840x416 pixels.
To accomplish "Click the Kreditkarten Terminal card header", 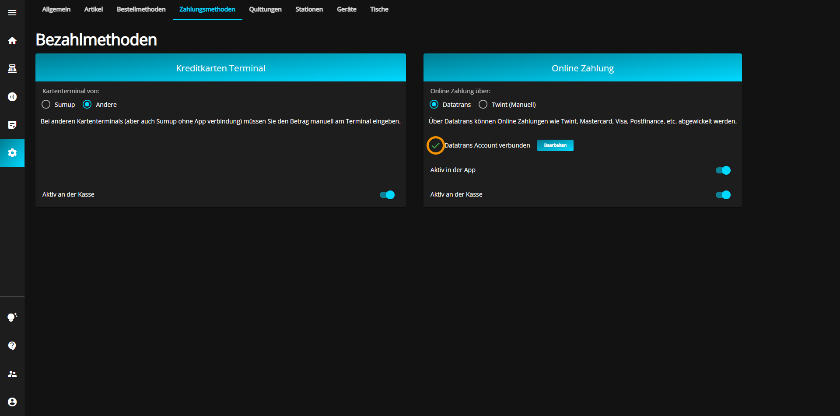I will 220,68.
